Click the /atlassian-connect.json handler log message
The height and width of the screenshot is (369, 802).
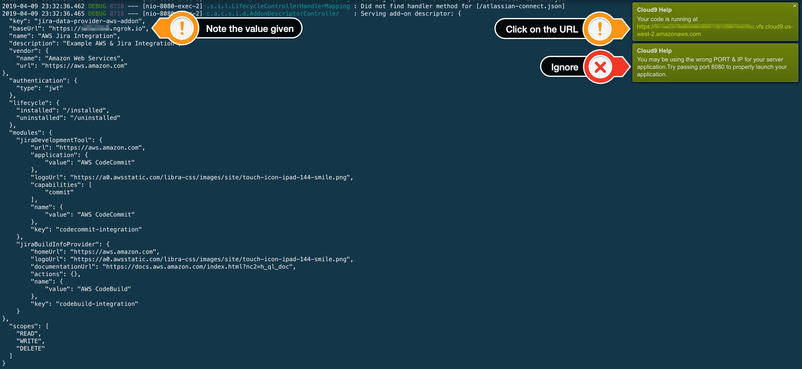coord(463,6)
